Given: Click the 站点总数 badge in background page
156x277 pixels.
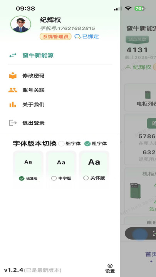Looking at the screenshot, I should 137,39.
